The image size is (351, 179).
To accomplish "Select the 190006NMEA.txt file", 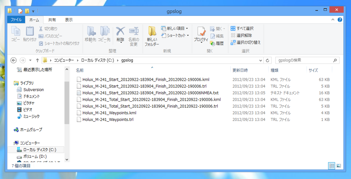I will click(148, 93).
